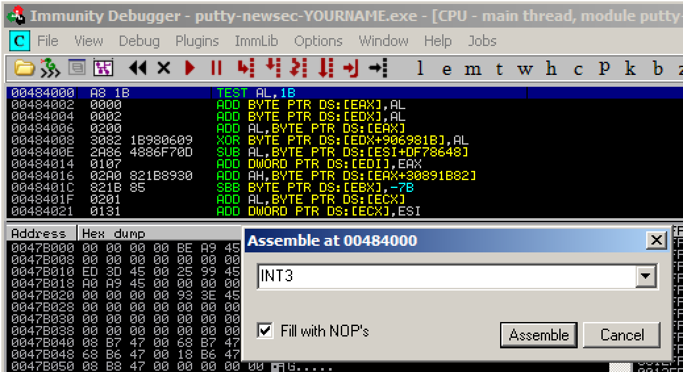683x372 pixels.
Task: Select the ADD BYTE PTR DS:[EAX],AL row
Action: [344, 105]
